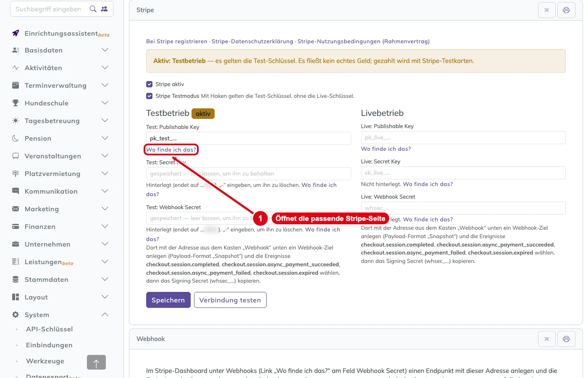Screen dimensions: 588x378
Task: Collapse the Stripe panel with the top-arrow icon
Action: click(x=547, y=10)
